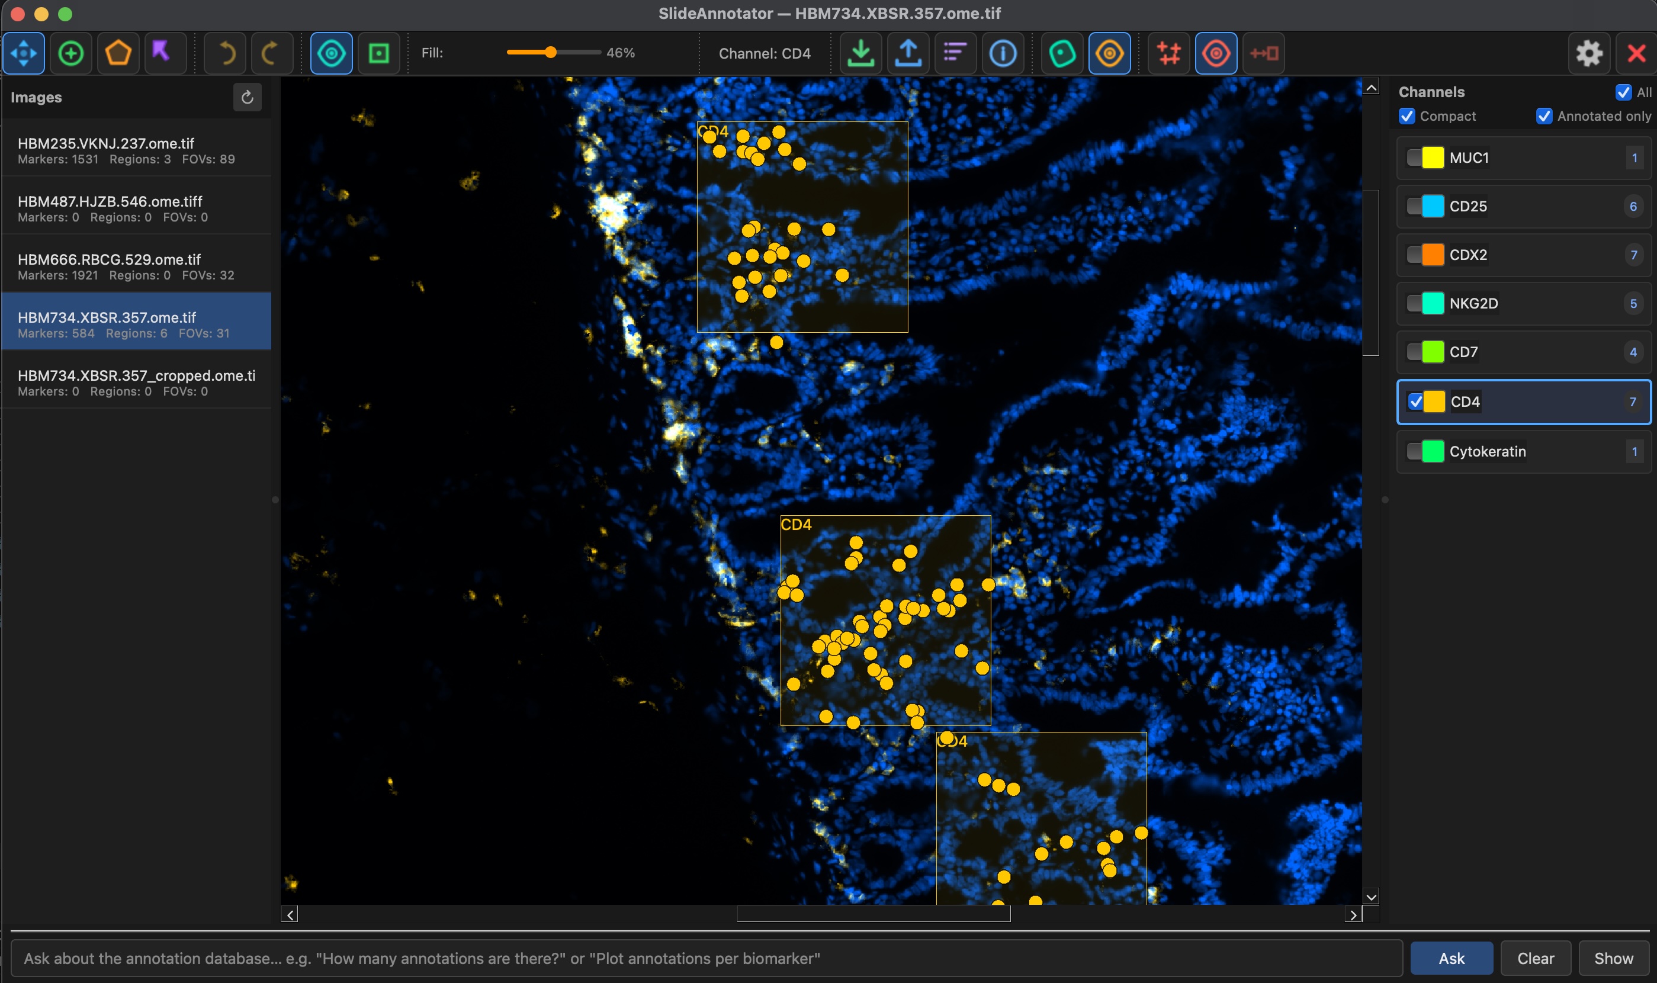Click the undo arrow icon
The height and width of the screenshot is (983, 1657).
[226, 53]
